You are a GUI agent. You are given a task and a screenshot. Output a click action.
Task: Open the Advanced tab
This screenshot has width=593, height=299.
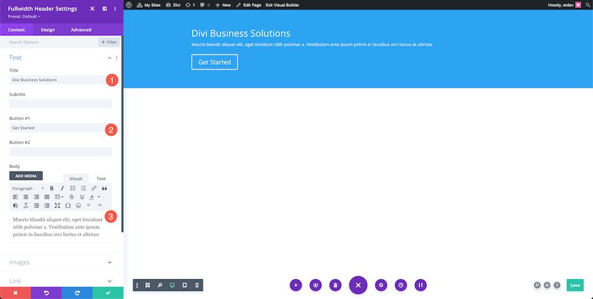pyautogui.click(x=81, y=30)
